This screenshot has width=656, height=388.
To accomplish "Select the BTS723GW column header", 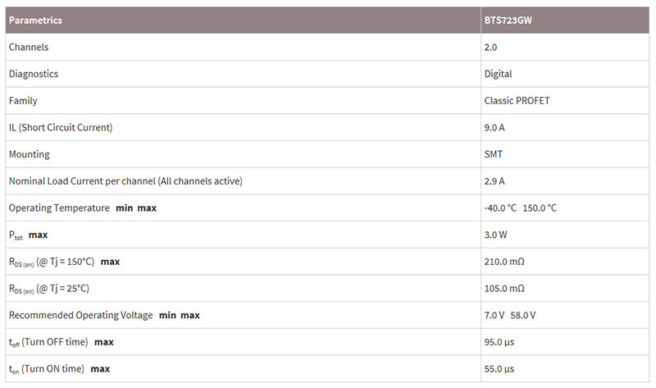I will pos(508,20).
